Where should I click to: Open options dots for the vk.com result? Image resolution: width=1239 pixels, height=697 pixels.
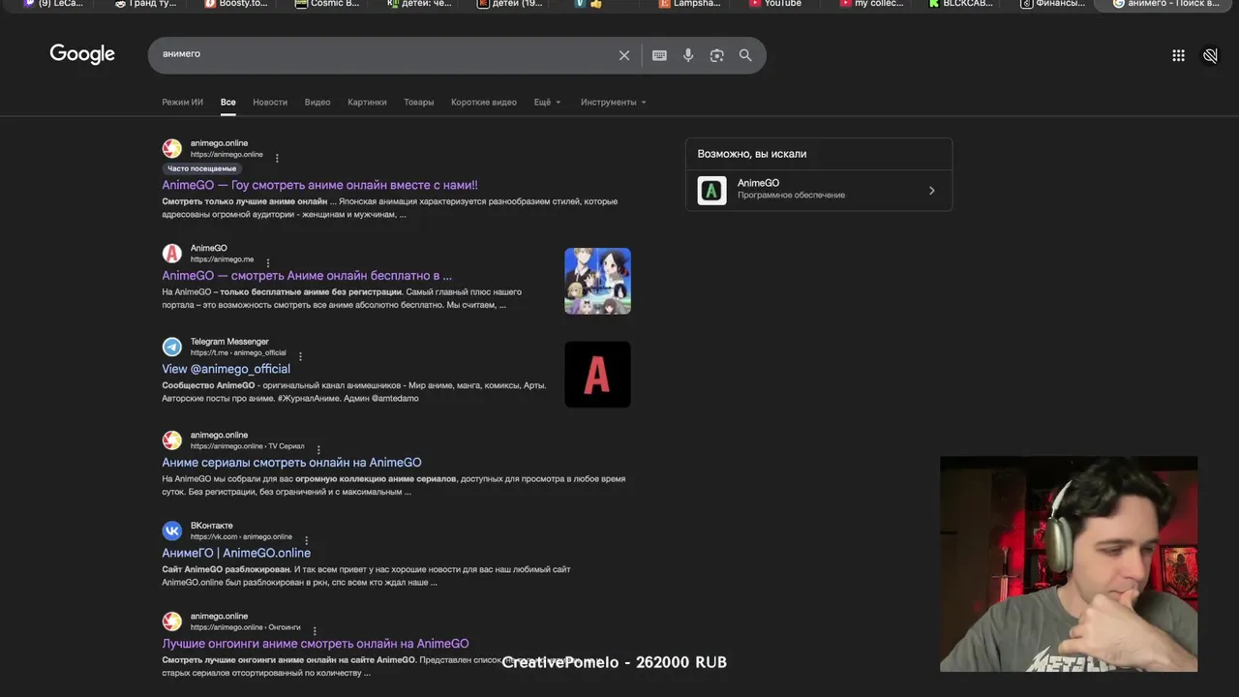307,540
